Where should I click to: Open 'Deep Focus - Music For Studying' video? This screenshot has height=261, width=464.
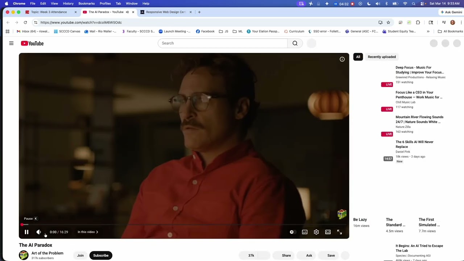(419, 70)
